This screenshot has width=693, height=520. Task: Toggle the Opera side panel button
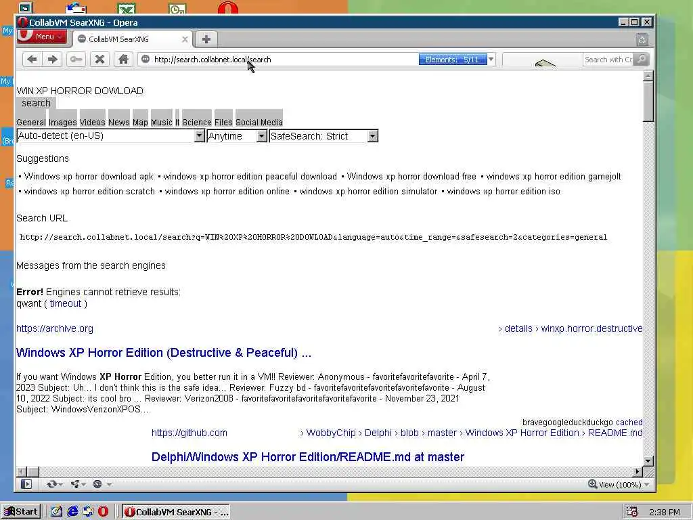26,484
